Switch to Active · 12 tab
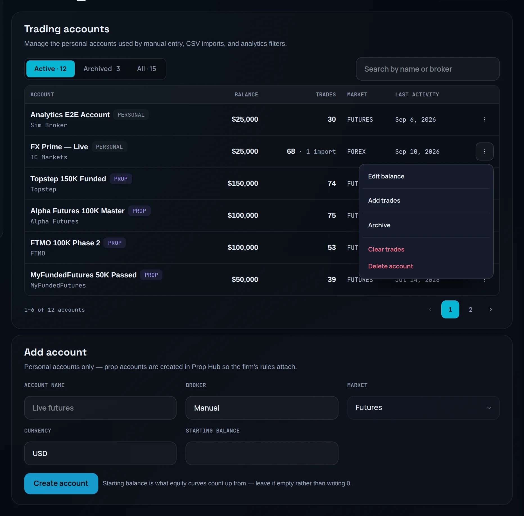The height and width of the screenshot is (516, 524). (x=51, y=69)
